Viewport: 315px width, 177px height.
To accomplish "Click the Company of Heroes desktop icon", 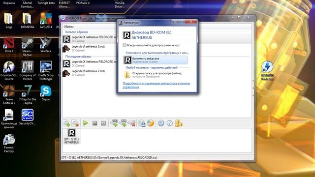I will pyautogui.click(x=28, y=71).
